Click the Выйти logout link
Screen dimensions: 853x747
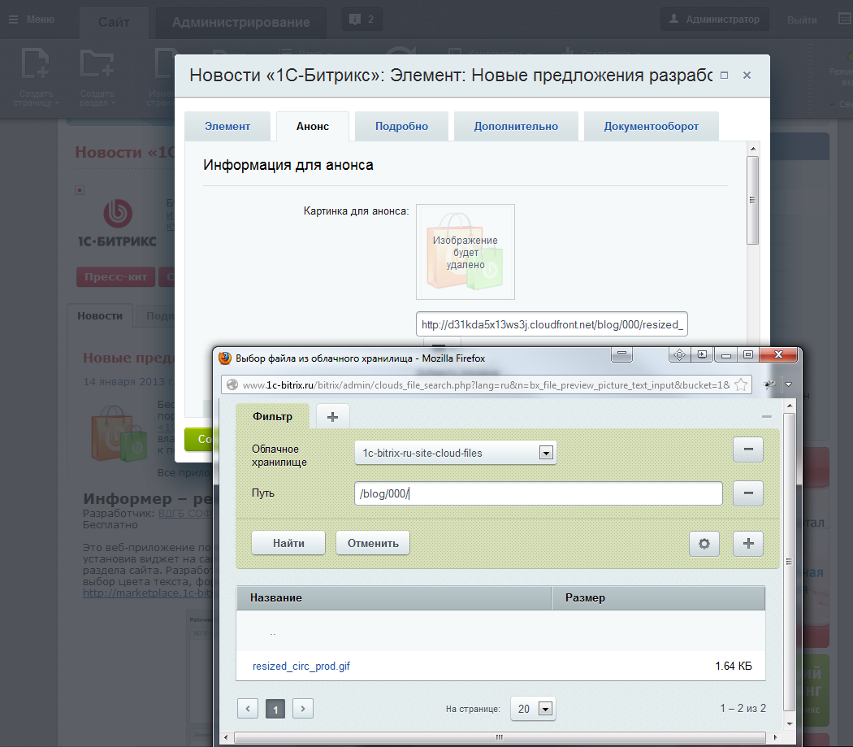802,20
